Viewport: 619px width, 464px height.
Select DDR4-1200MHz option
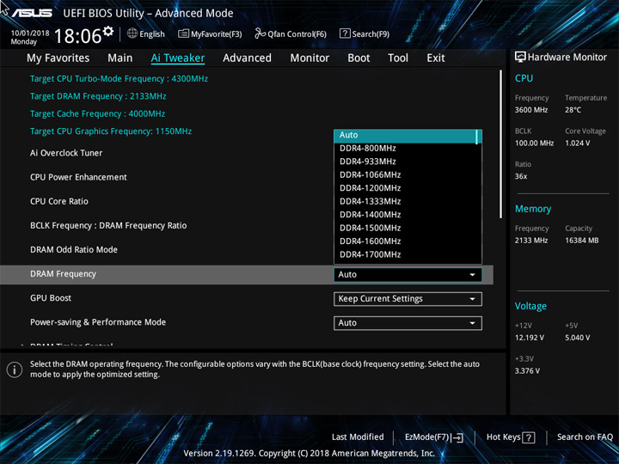click(x=405, y=188)
